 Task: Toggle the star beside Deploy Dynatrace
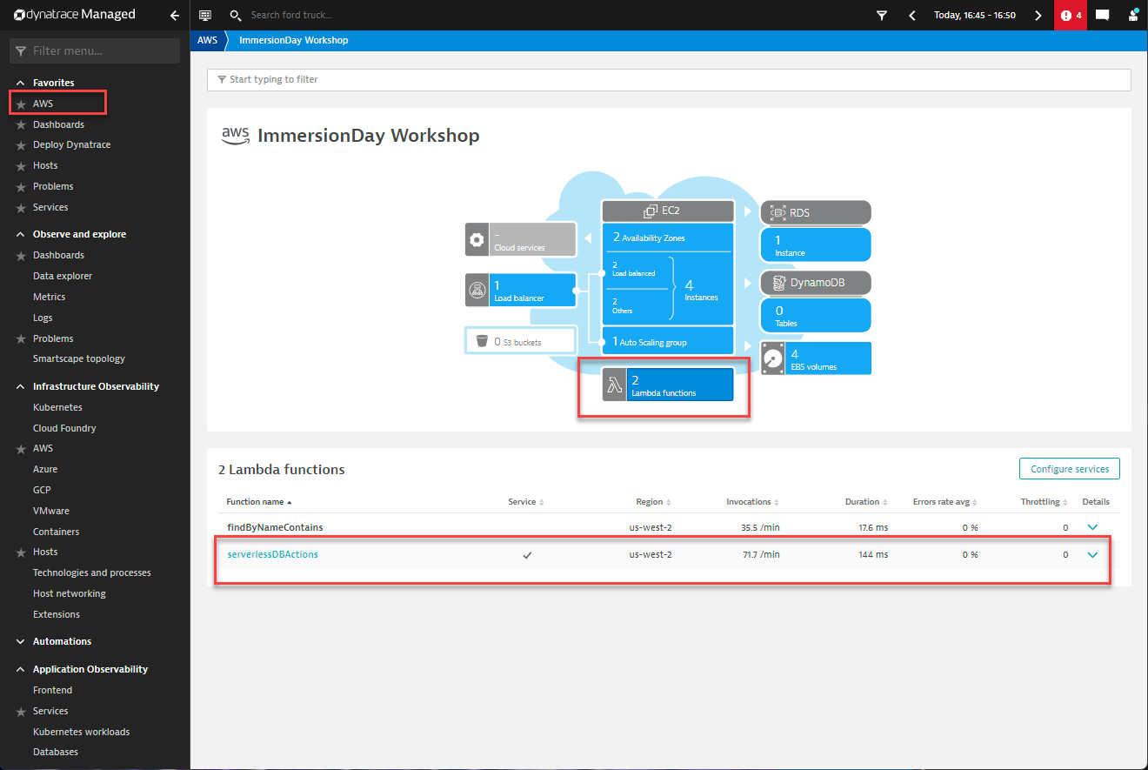(22, 145)
